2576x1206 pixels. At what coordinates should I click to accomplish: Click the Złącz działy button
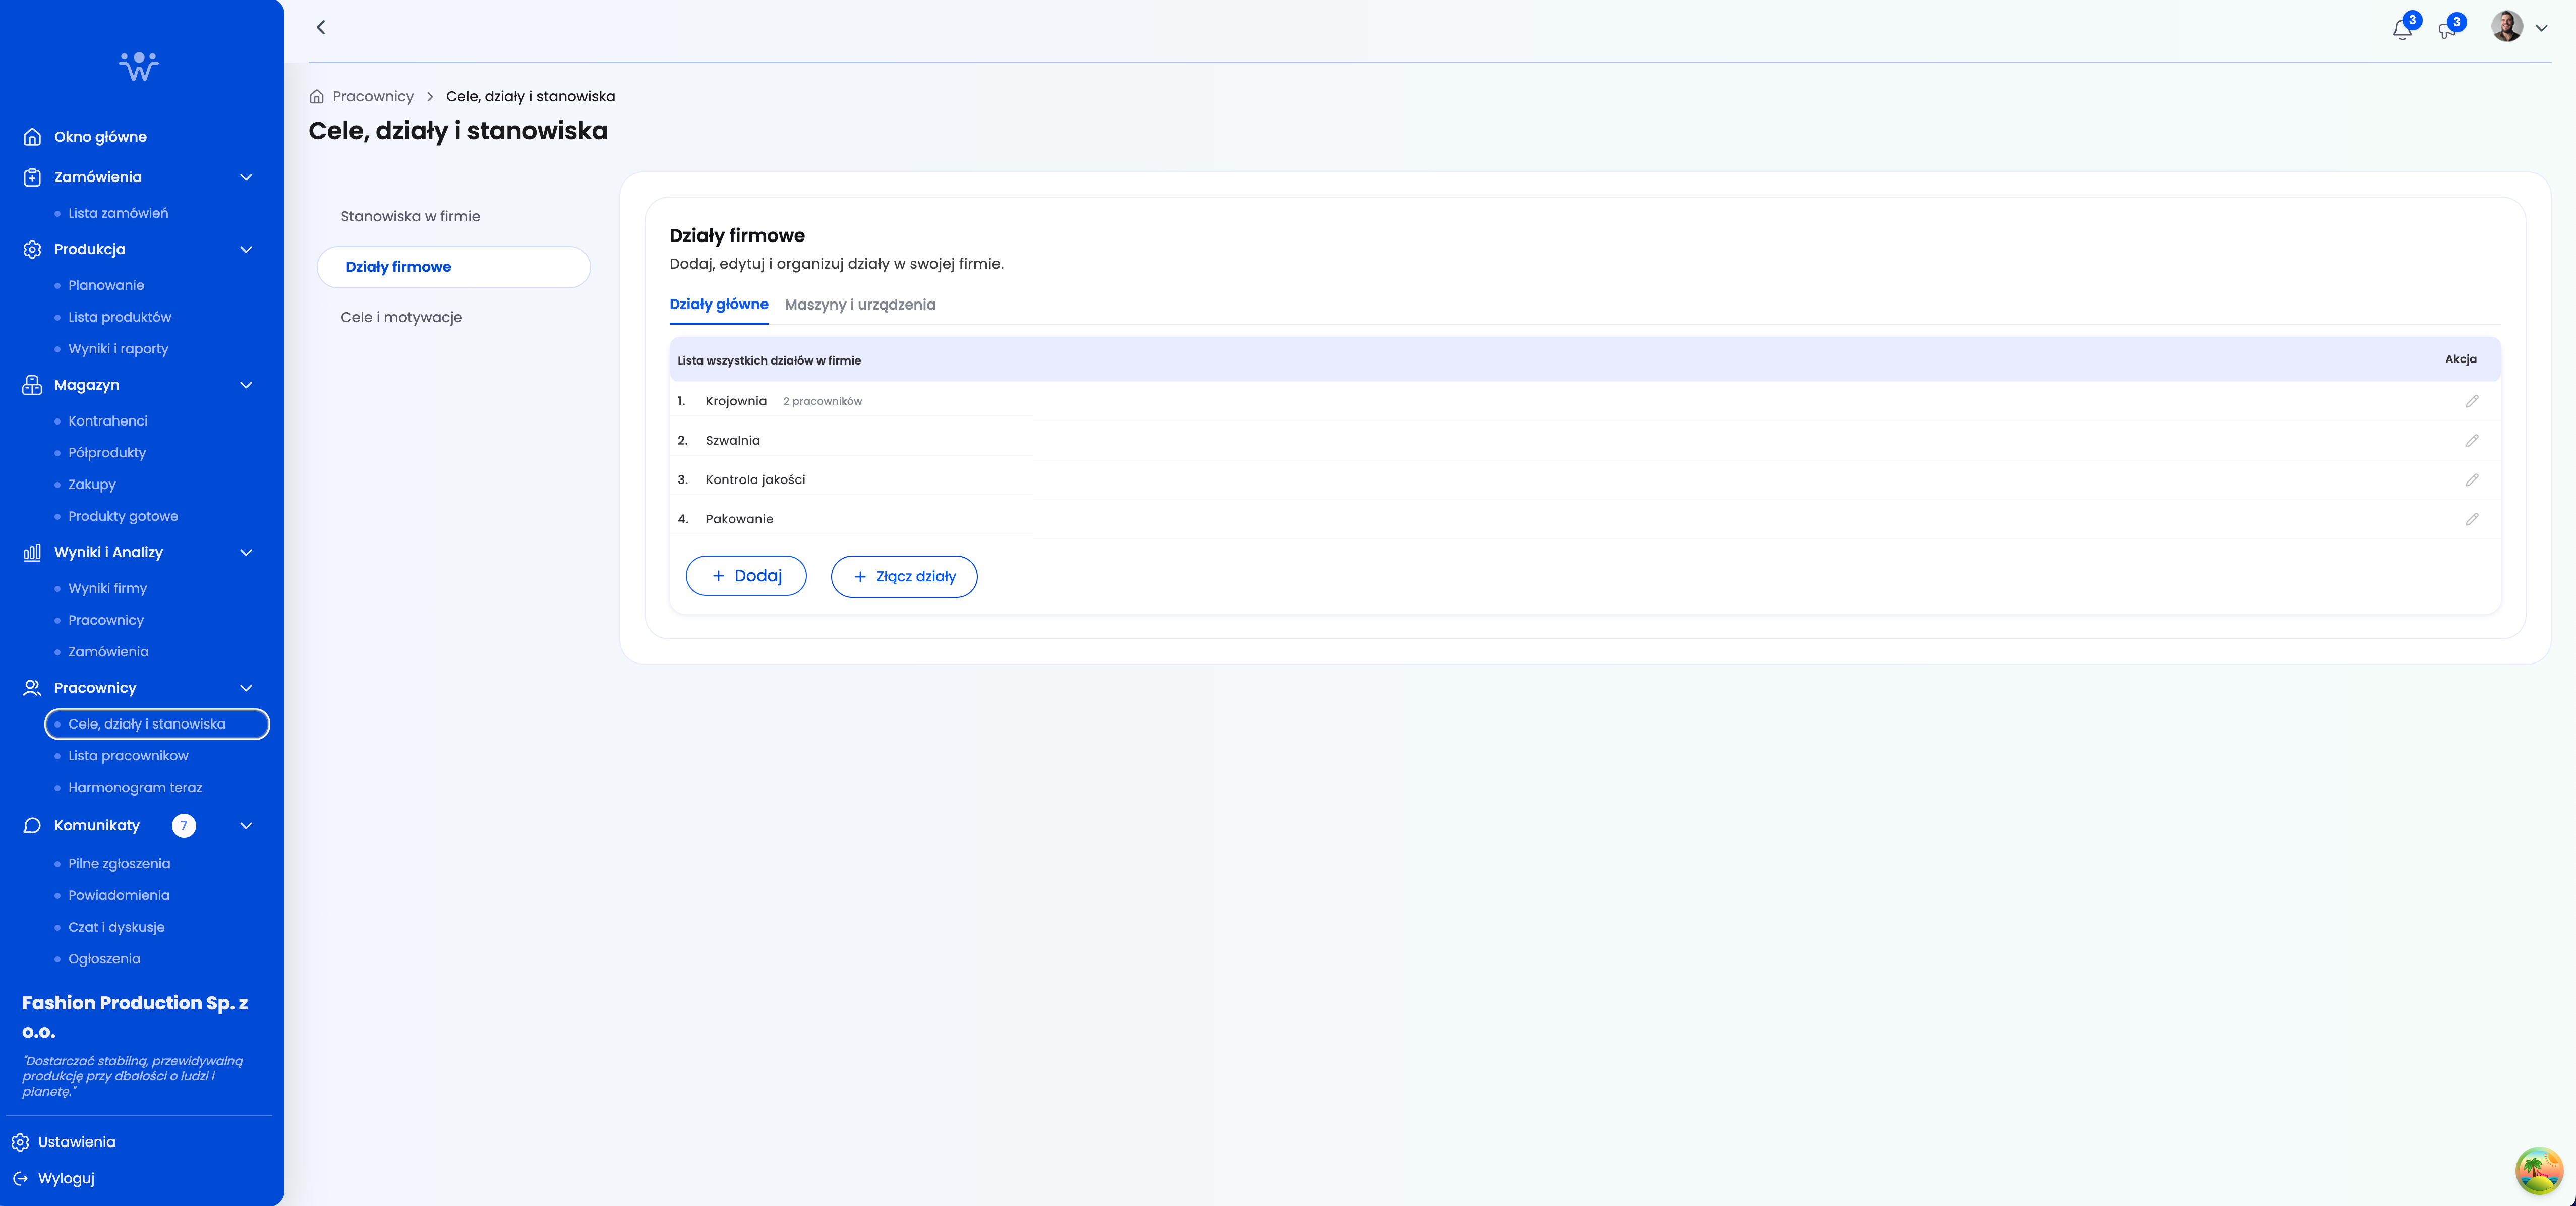904,577
